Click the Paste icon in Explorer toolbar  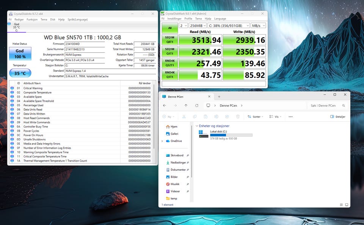pyautogui.click(x=206, y=116)
